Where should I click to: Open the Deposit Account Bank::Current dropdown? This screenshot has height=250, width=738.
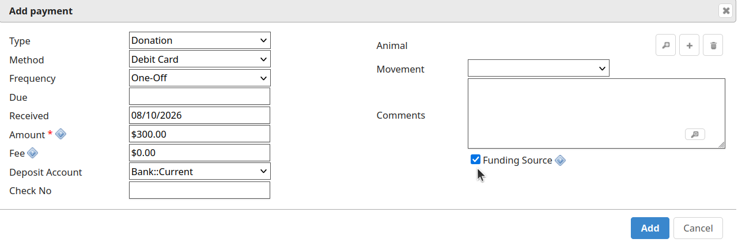(200, 171)
